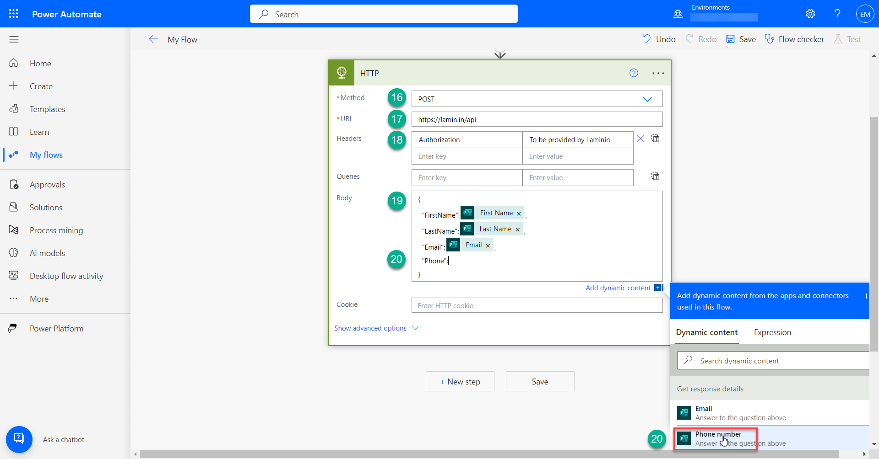
Task: Click the URI field with https://lamin.in/api
Action: coord(537,119)
